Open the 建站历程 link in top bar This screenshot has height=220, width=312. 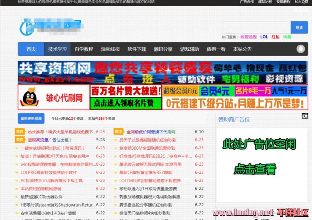tap(265, 2)
